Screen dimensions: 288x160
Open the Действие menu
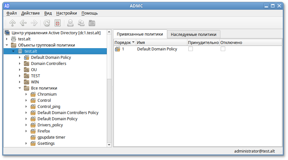click(30, 13)
